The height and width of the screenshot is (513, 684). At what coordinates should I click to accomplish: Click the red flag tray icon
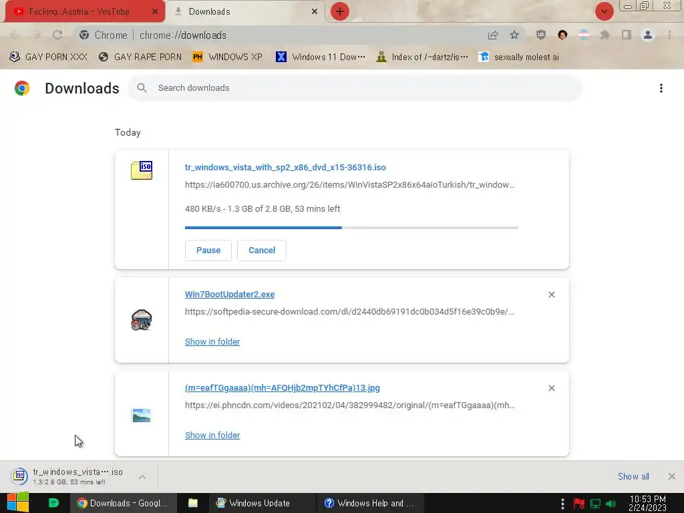579,504
